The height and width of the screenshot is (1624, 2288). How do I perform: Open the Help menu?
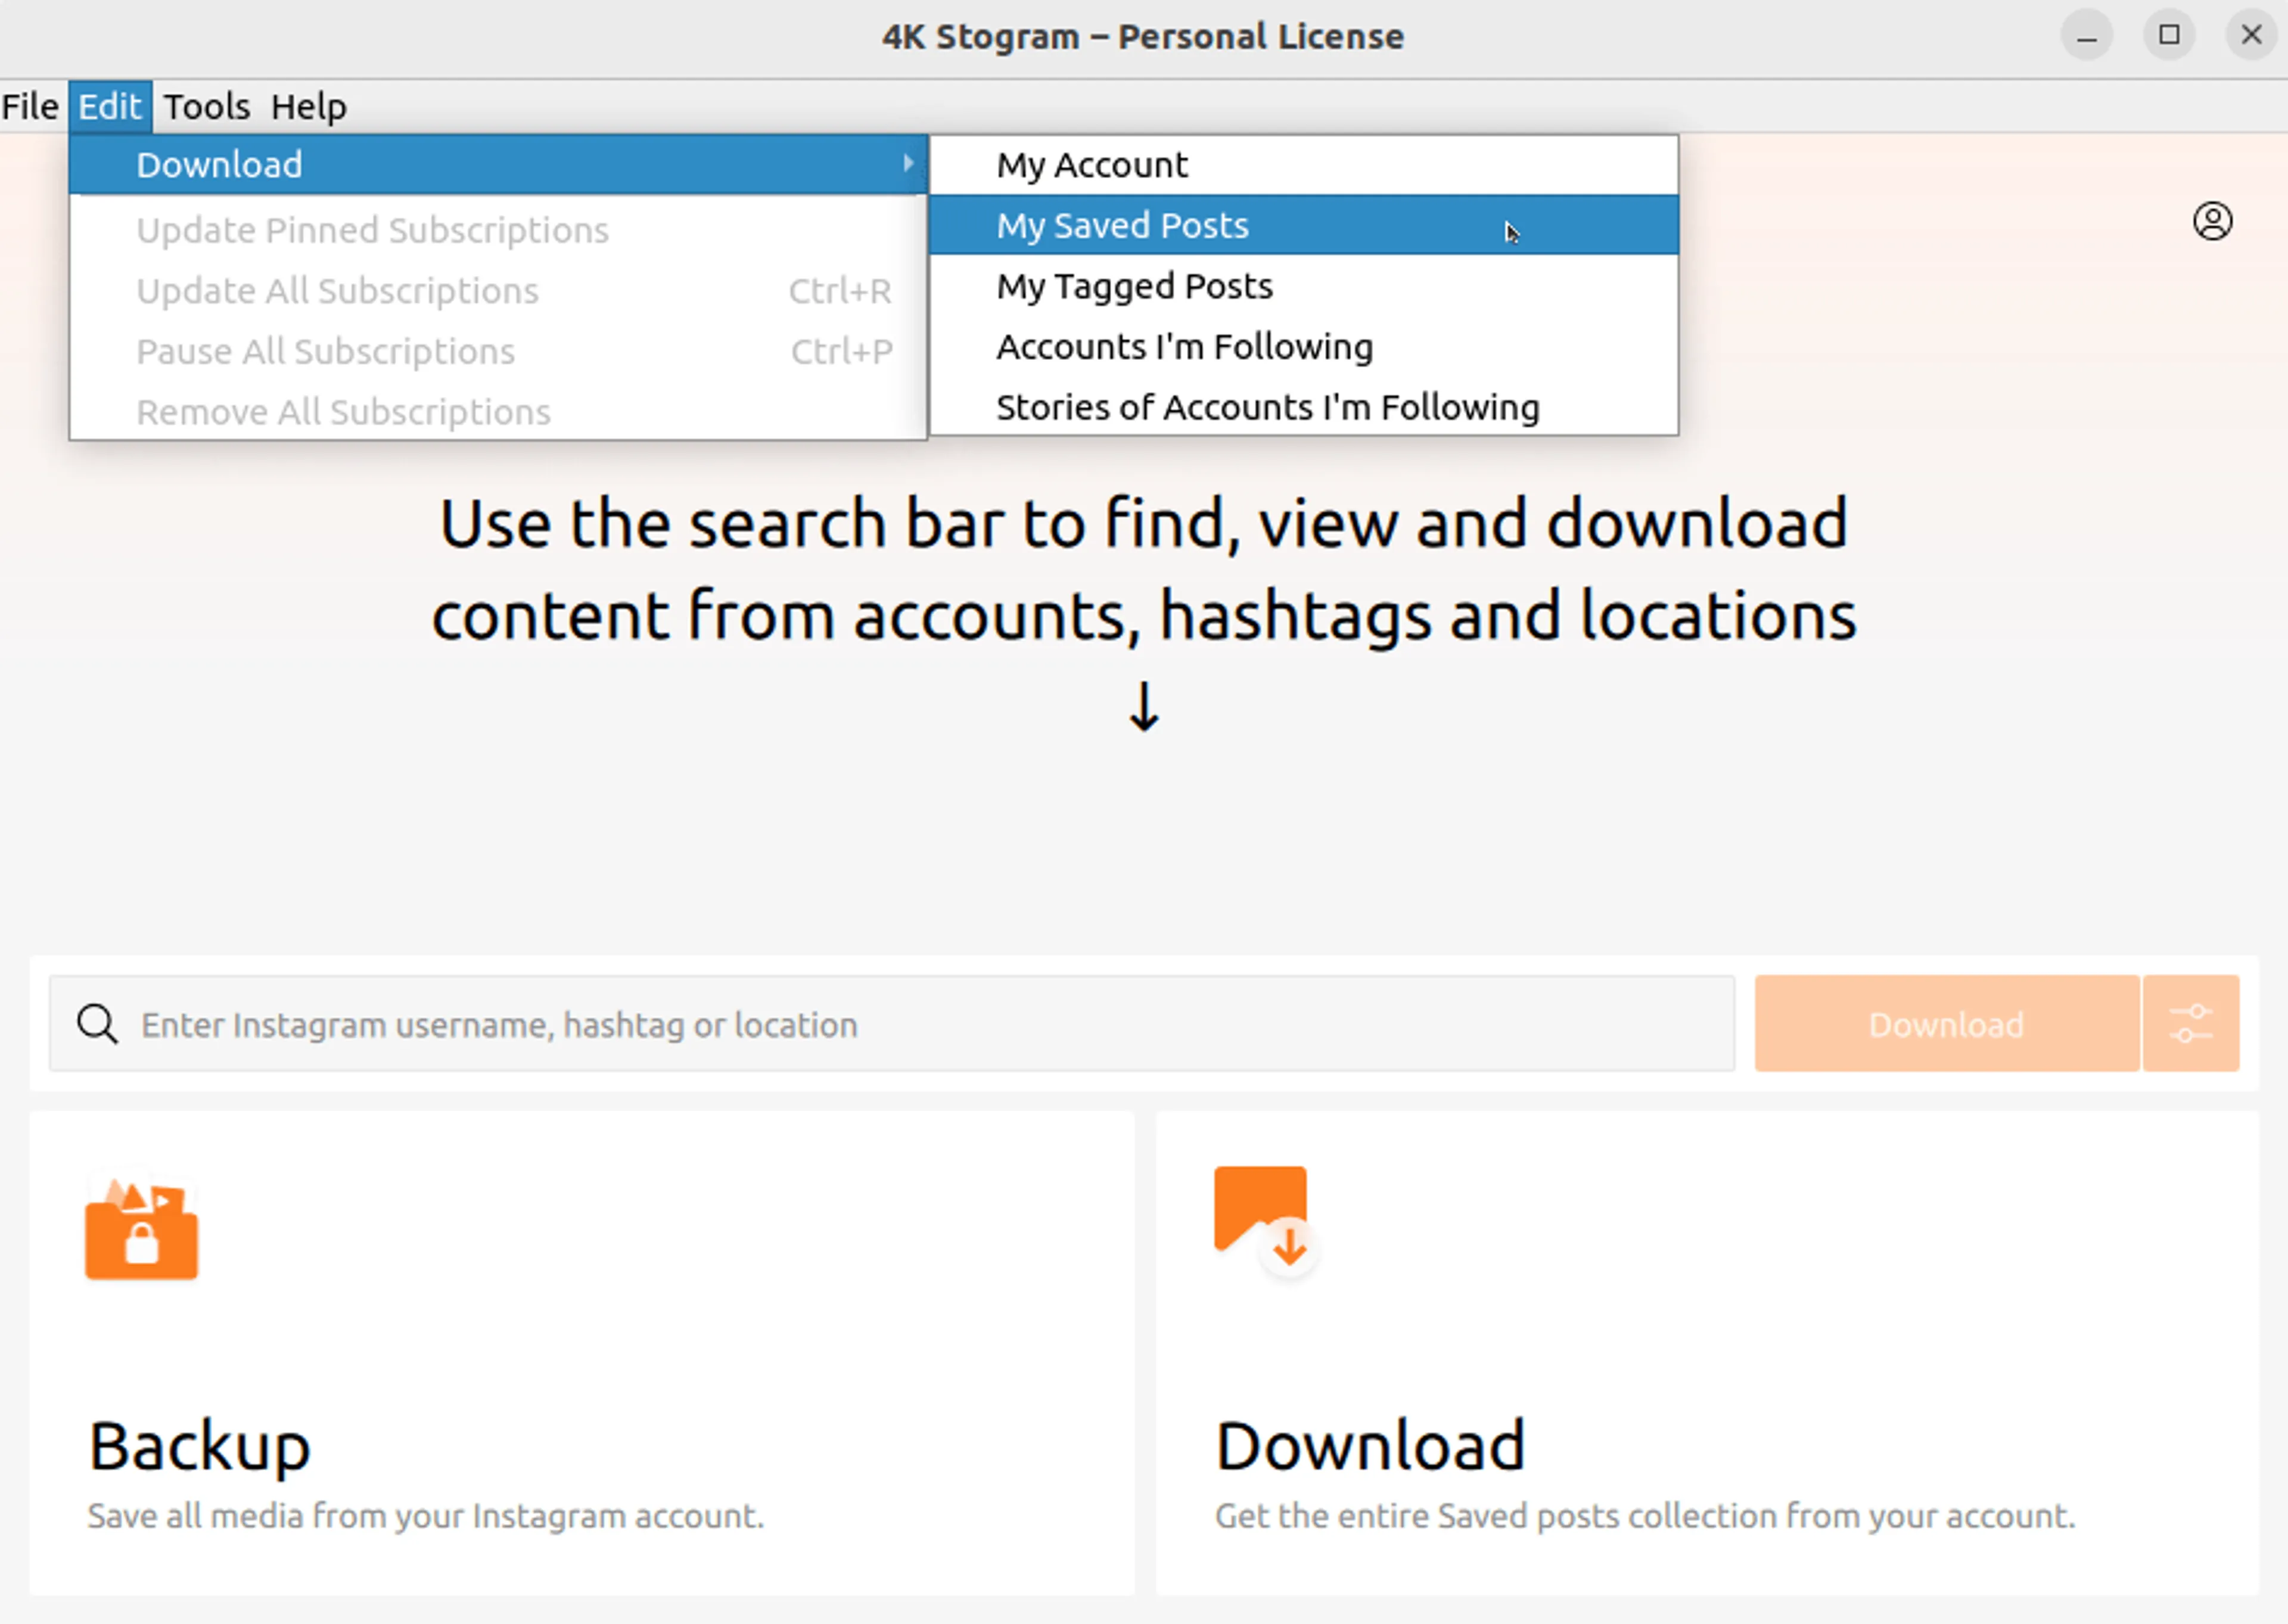tap(308, 106)
